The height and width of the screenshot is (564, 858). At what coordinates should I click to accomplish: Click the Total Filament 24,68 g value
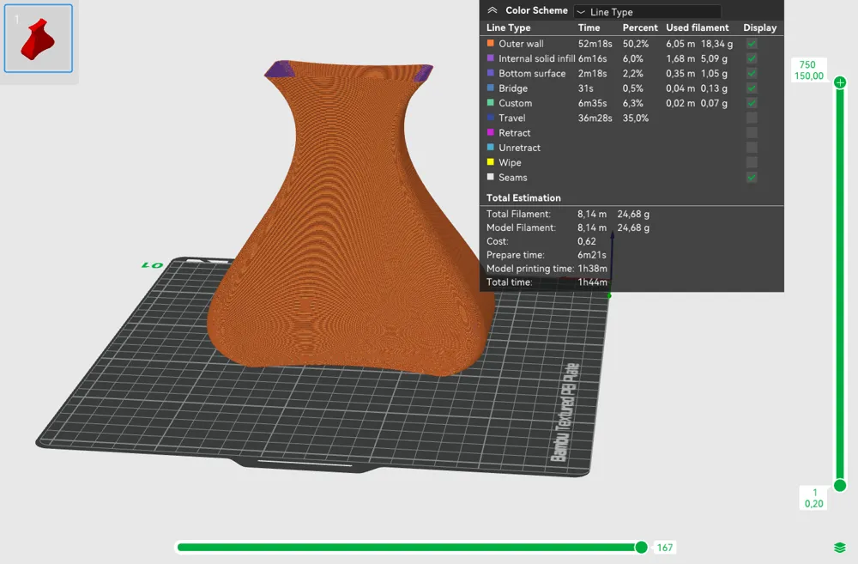click(634, 214)
